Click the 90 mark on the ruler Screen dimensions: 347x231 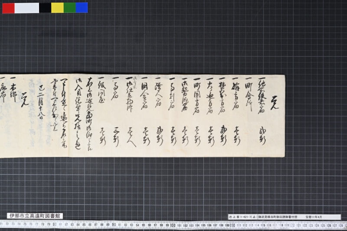click(x=114, y=225)
